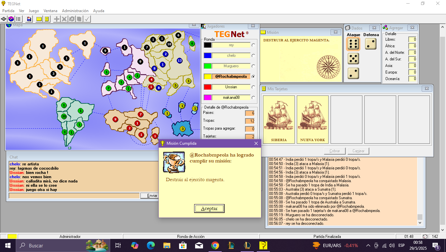Click the attack die showing six
This screenshot has height=252, width=446.
click(353, 44)
